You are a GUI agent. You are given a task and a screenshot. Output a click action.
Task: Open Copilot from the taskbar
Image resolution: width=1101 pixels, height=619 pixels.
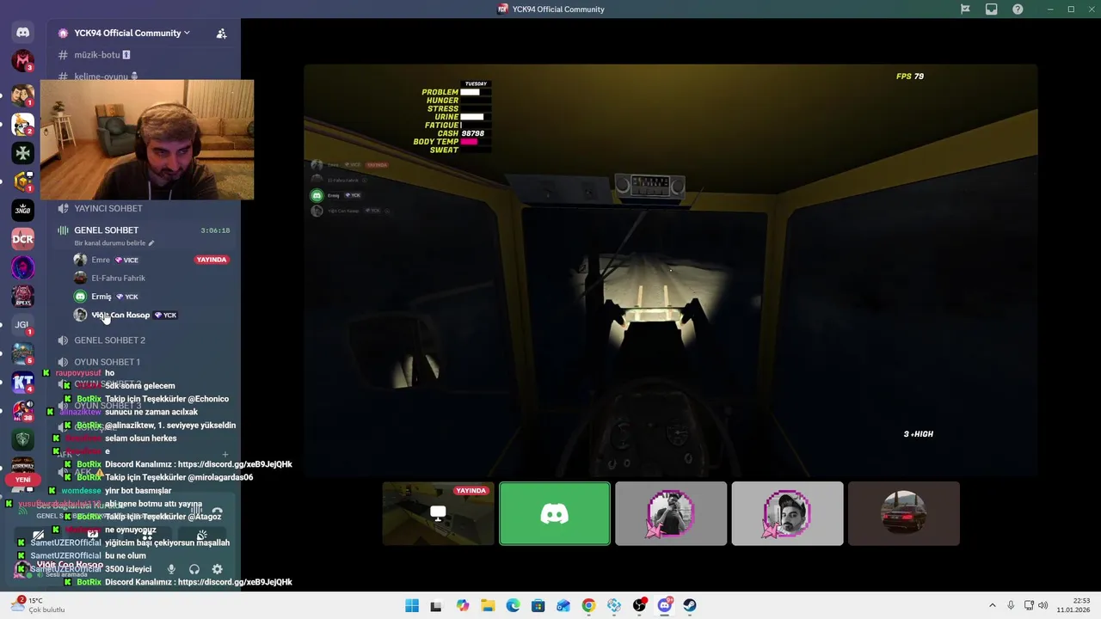click(x=463, y=605)
